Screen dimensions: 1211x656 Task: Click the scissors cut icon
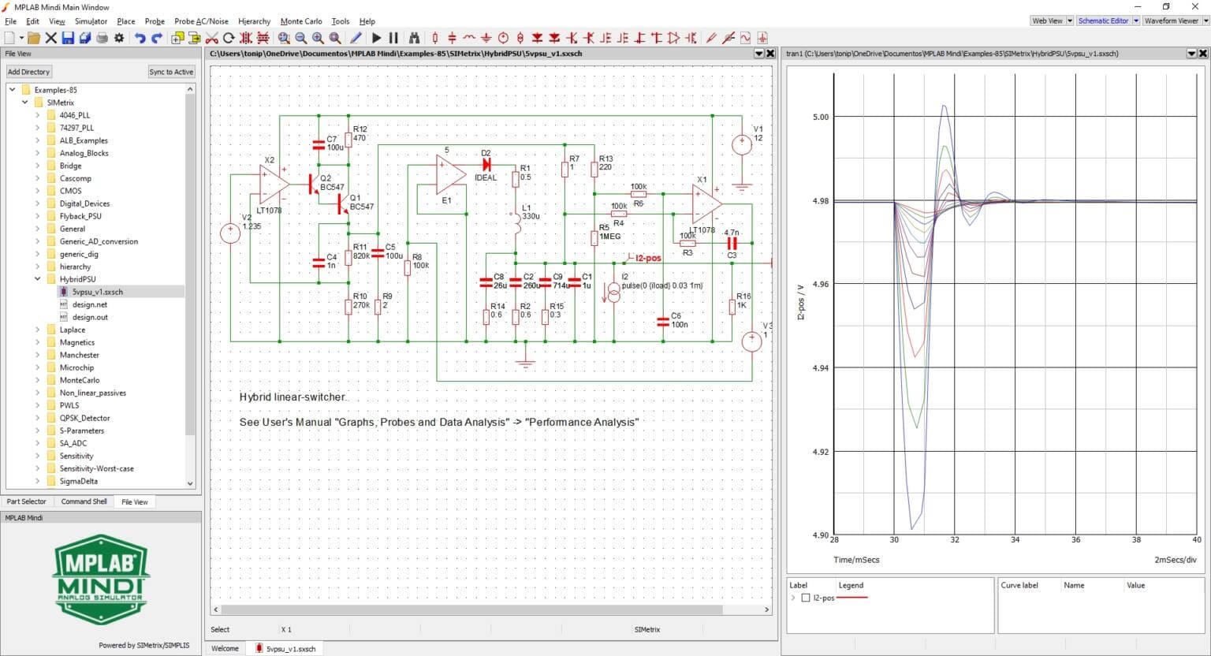pos(211,37)
